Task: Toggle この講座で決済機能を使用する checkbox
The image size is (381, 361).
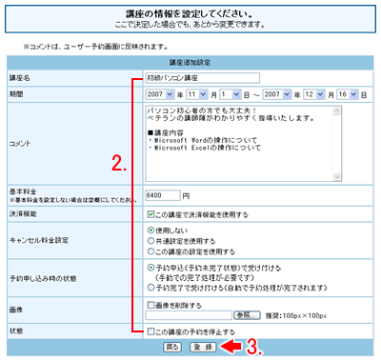Action: pos(150,214)
